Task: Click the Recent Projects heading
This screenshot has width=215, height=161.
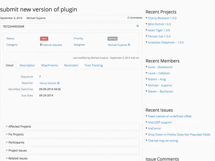Action: [x=161, y=12]
